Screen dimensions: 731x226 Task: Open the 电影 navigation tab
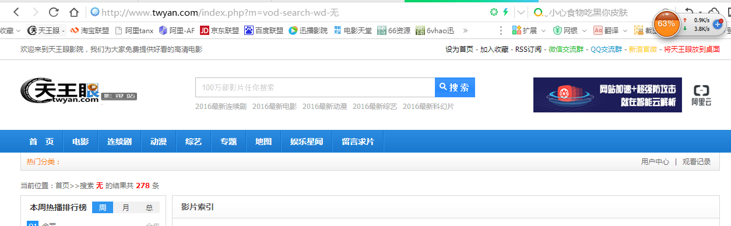(x=80, y=142)
